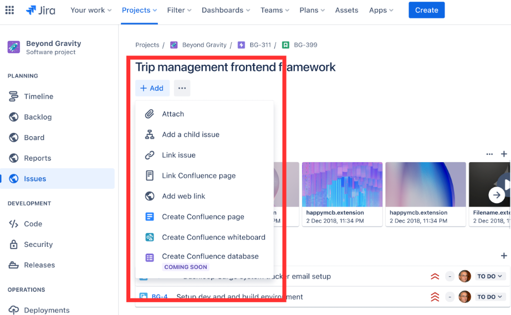Click the Projects breadcrumb link
The image size is (511, 315).
[147, 45]
